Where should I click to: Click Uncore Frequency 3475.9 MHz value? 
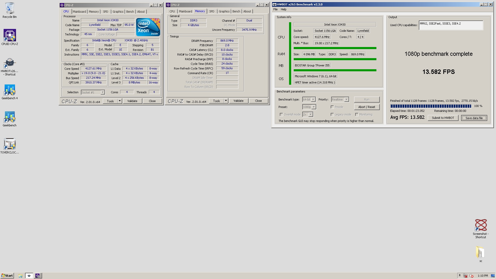coord(249,30)
